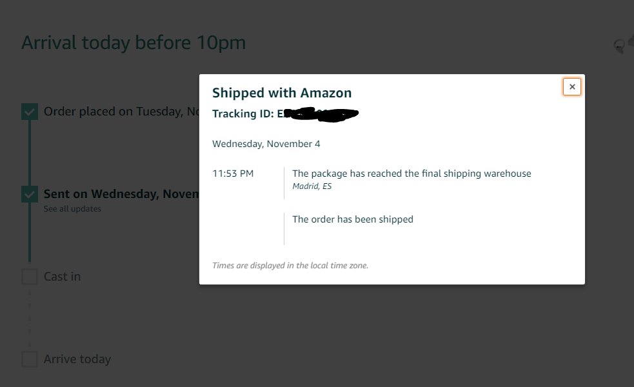634x387 pixels.
Task: Click the Madrid, ES location text
Action: [x=312, y=186]
